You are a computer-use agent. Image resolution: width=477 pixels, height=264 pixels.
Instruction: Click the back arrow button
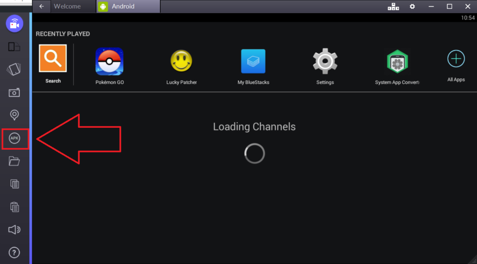[x=42, y=7]
